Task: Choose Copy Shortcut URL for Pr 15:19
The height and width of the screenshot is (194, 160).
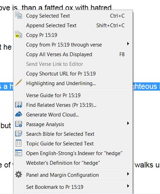Action: (73, 74)
